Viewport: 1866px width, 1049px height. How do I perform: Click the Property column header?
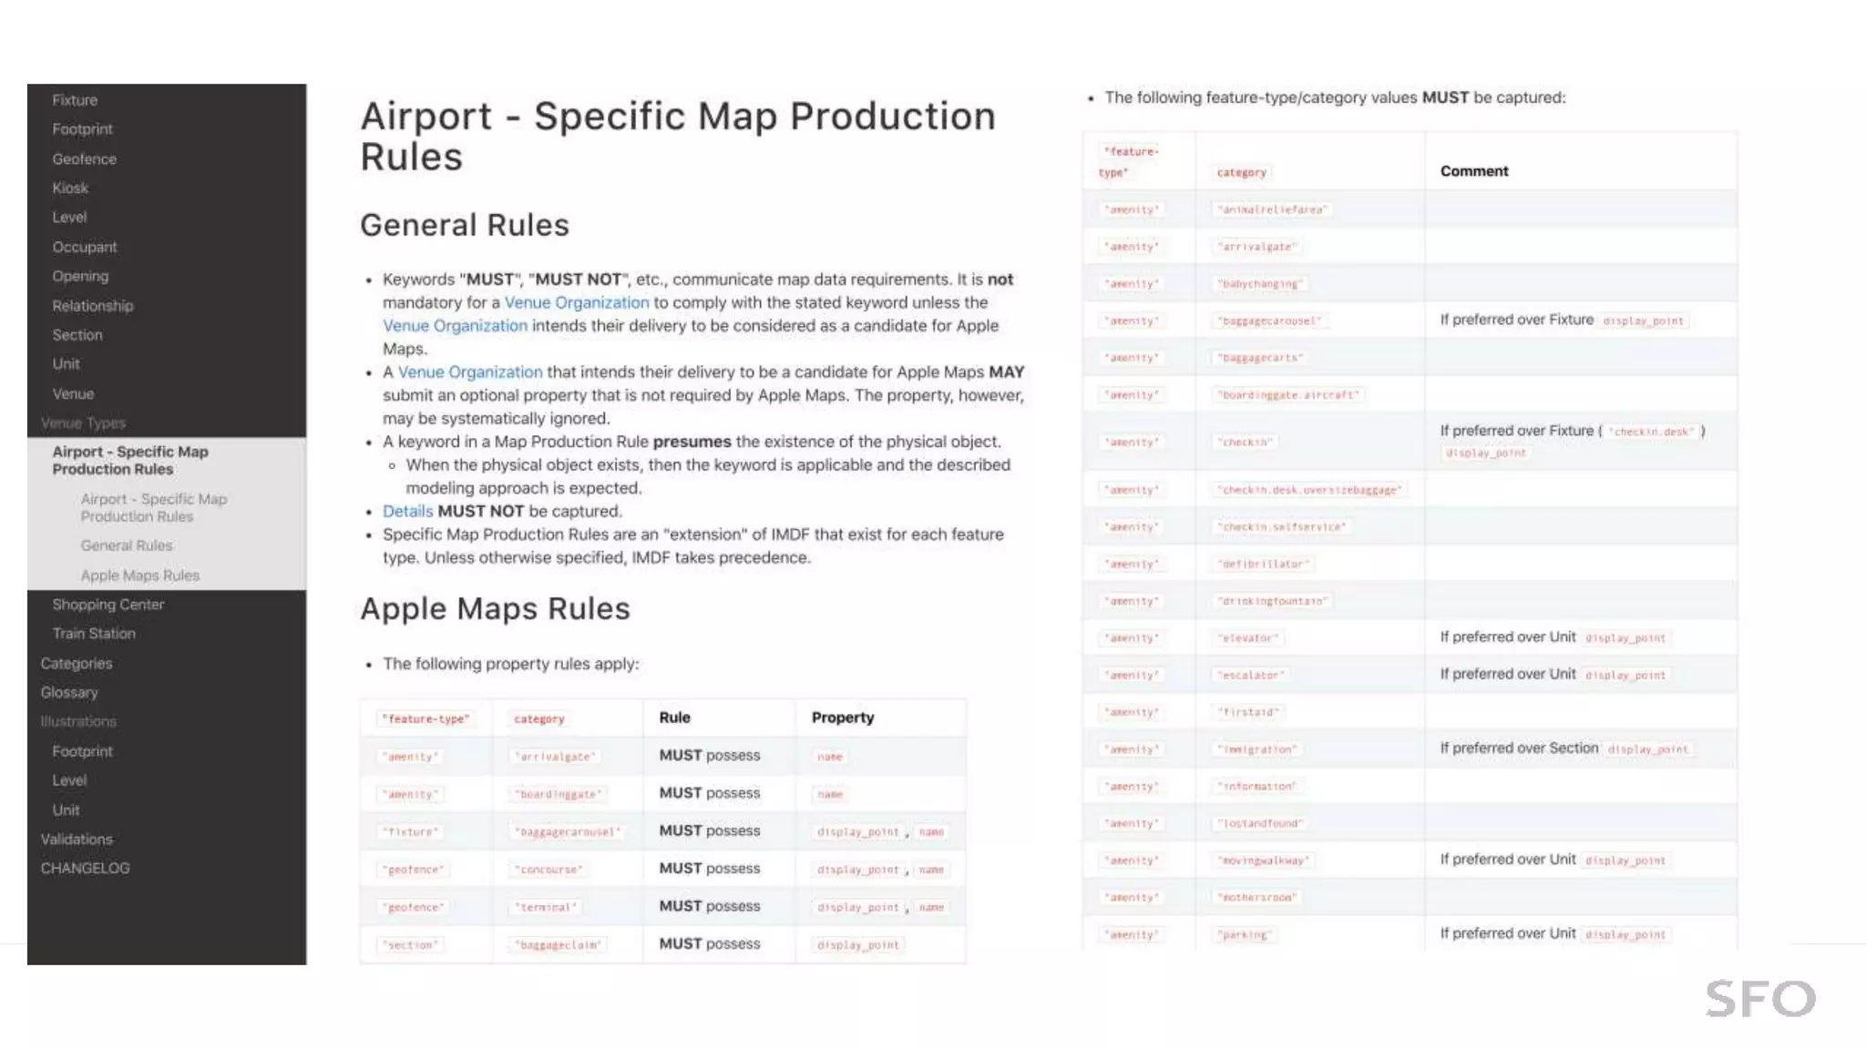[842, 718]
